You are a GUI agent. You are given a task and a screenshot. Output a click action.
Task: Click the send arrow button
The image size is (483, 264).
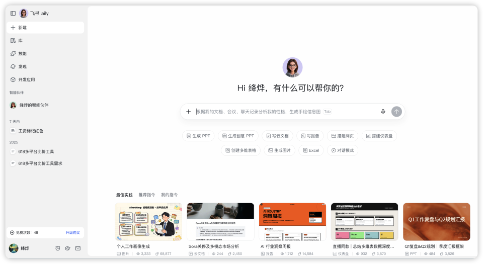point(396,112)
